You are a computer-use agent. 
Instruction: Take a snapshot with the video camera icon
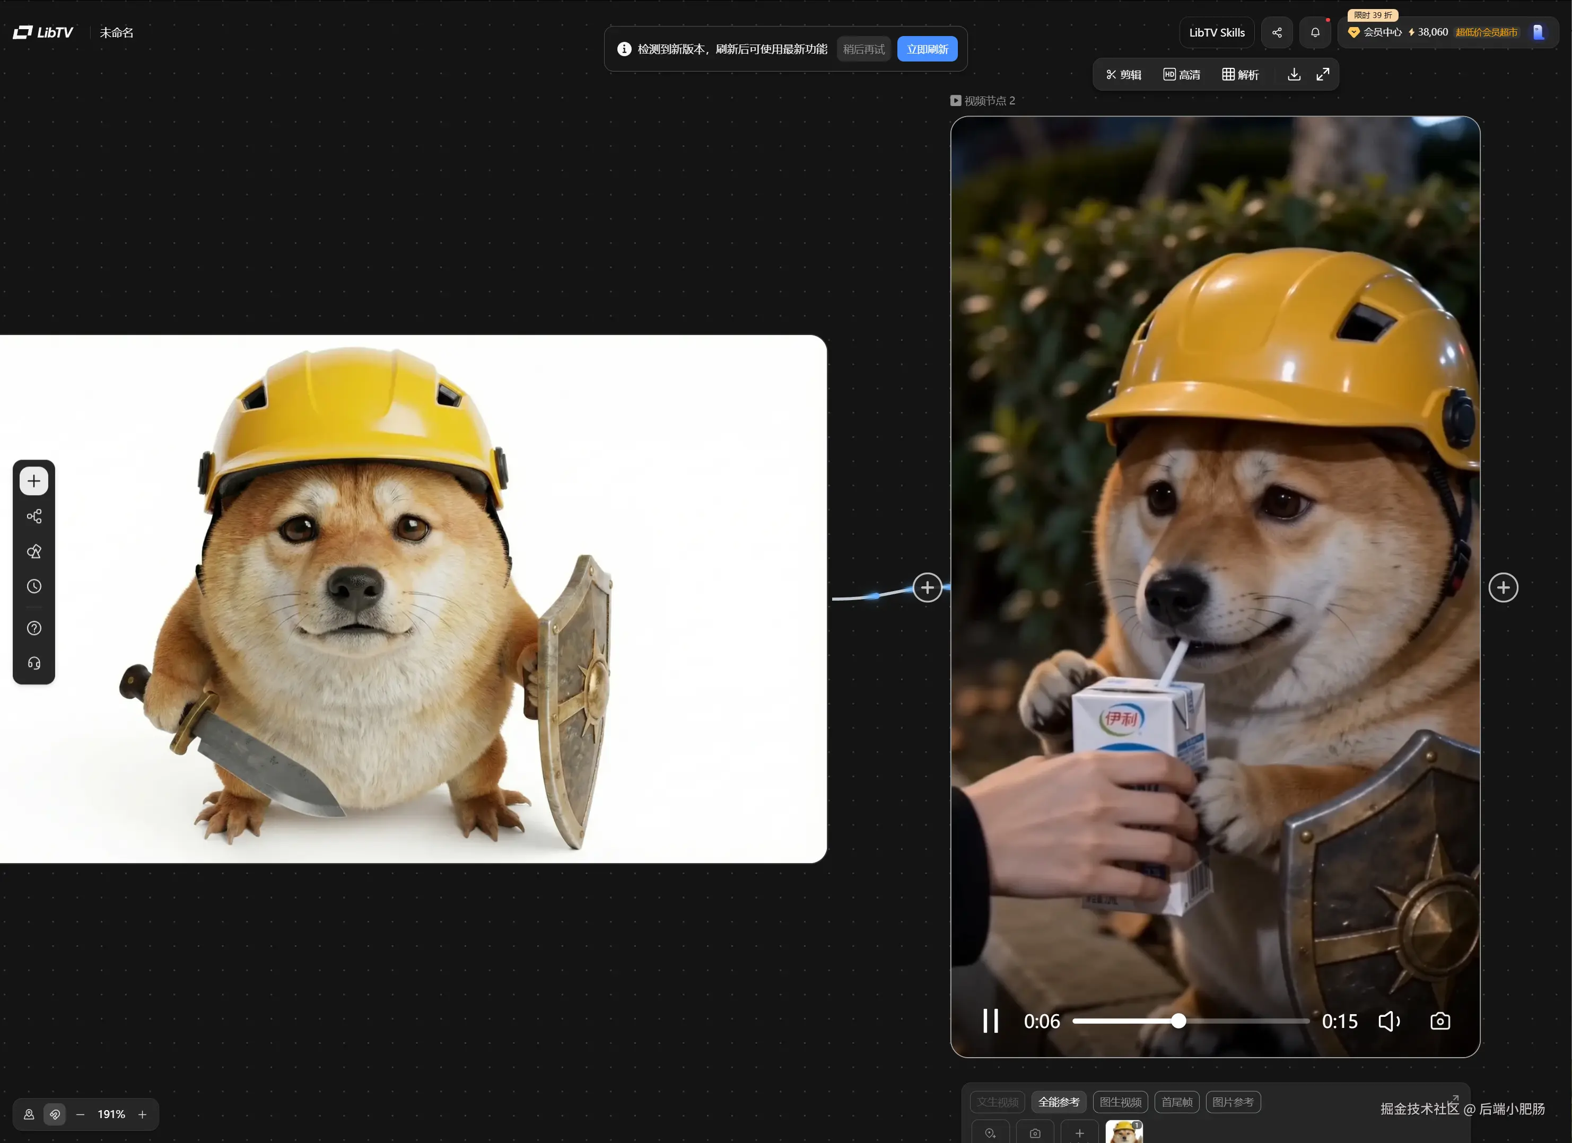(x=1439, y=1021)
